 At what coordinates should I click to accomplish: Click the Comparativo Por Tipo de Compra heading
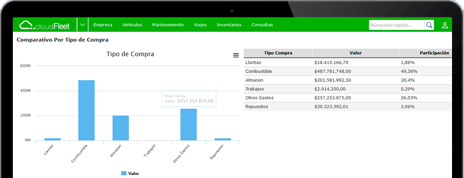point(63,40)
